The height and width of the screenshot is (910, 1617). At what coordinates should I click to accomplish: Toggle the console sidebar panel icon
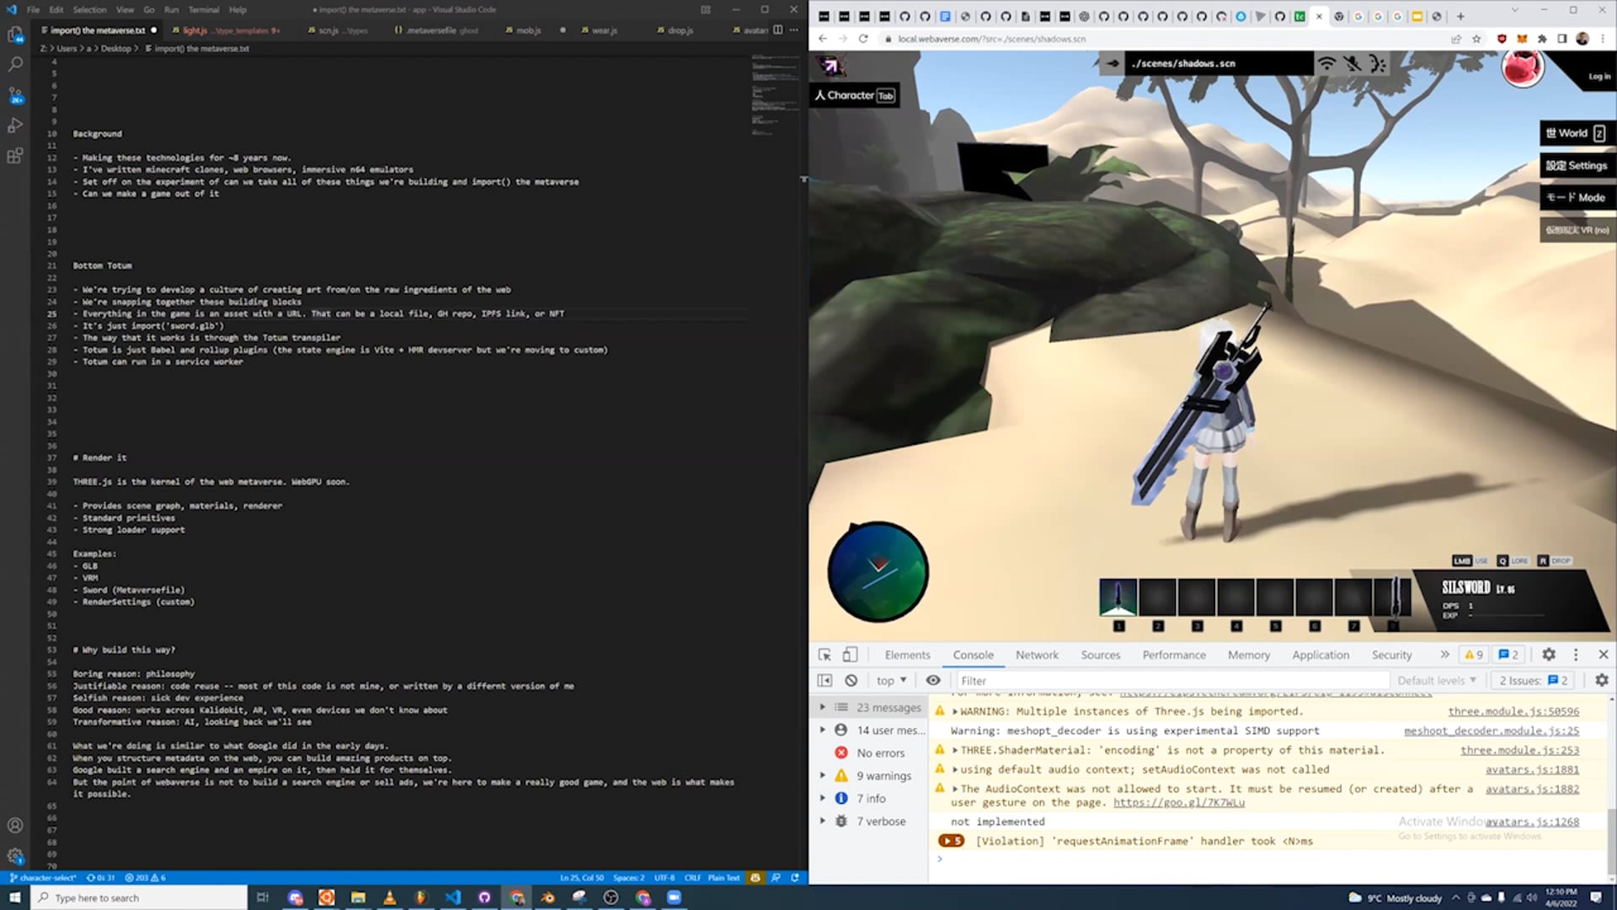coord(825,681)
